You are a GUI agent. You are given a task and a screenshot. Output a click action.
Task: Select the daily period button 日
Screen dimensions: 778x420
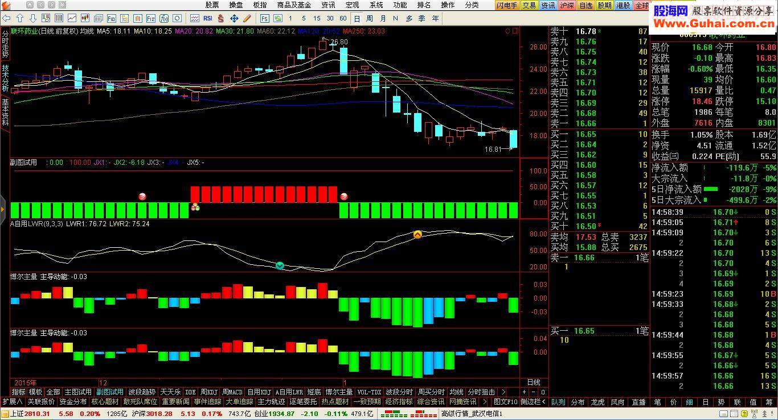(x=357, y=19)
